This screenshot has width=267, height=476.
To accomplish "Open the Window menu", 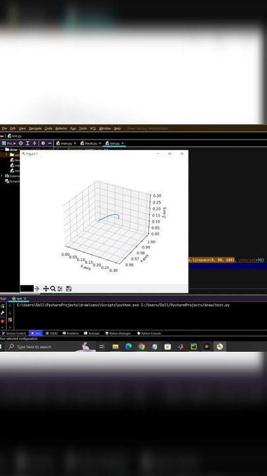I will pos(105,128).
